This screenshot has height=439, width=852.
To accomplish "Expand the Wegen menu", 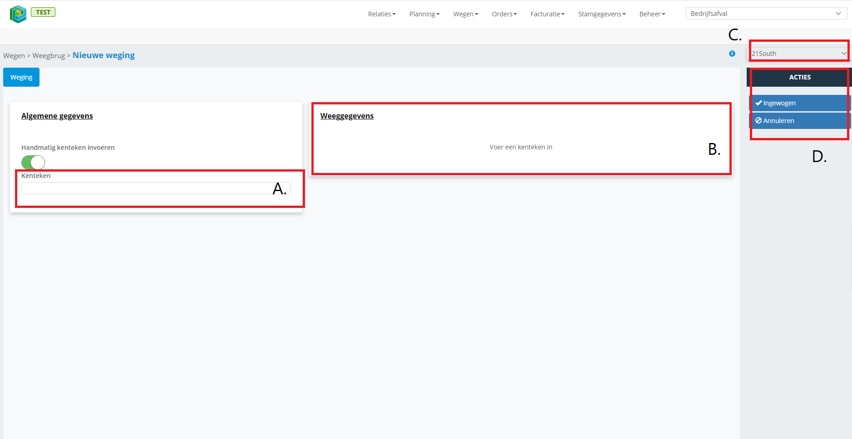I will [466, 14].
